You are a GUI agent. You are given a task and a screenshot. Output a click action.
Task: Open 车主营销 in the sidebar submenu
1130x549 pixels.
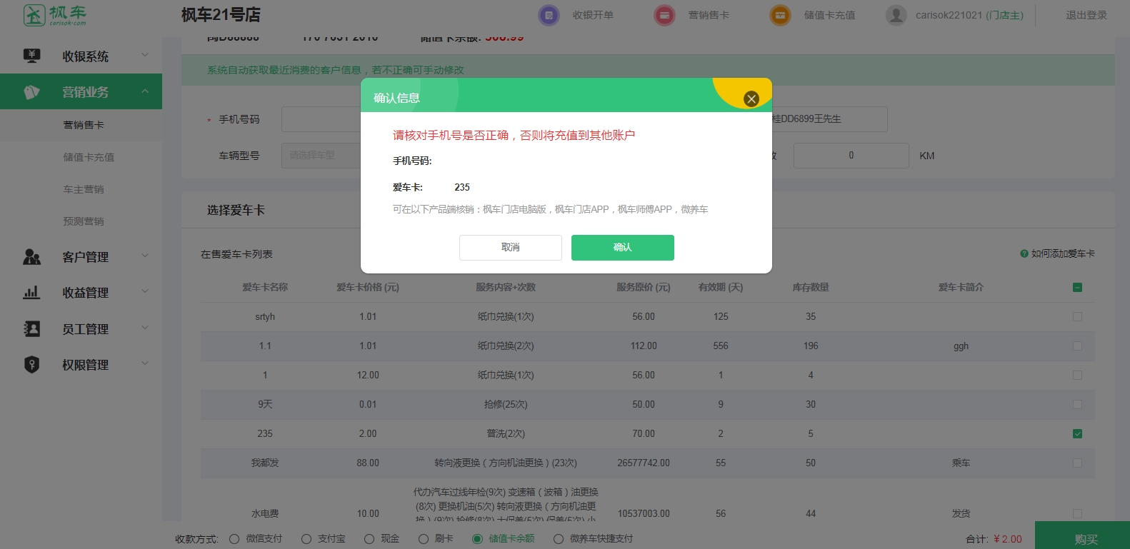84,189
